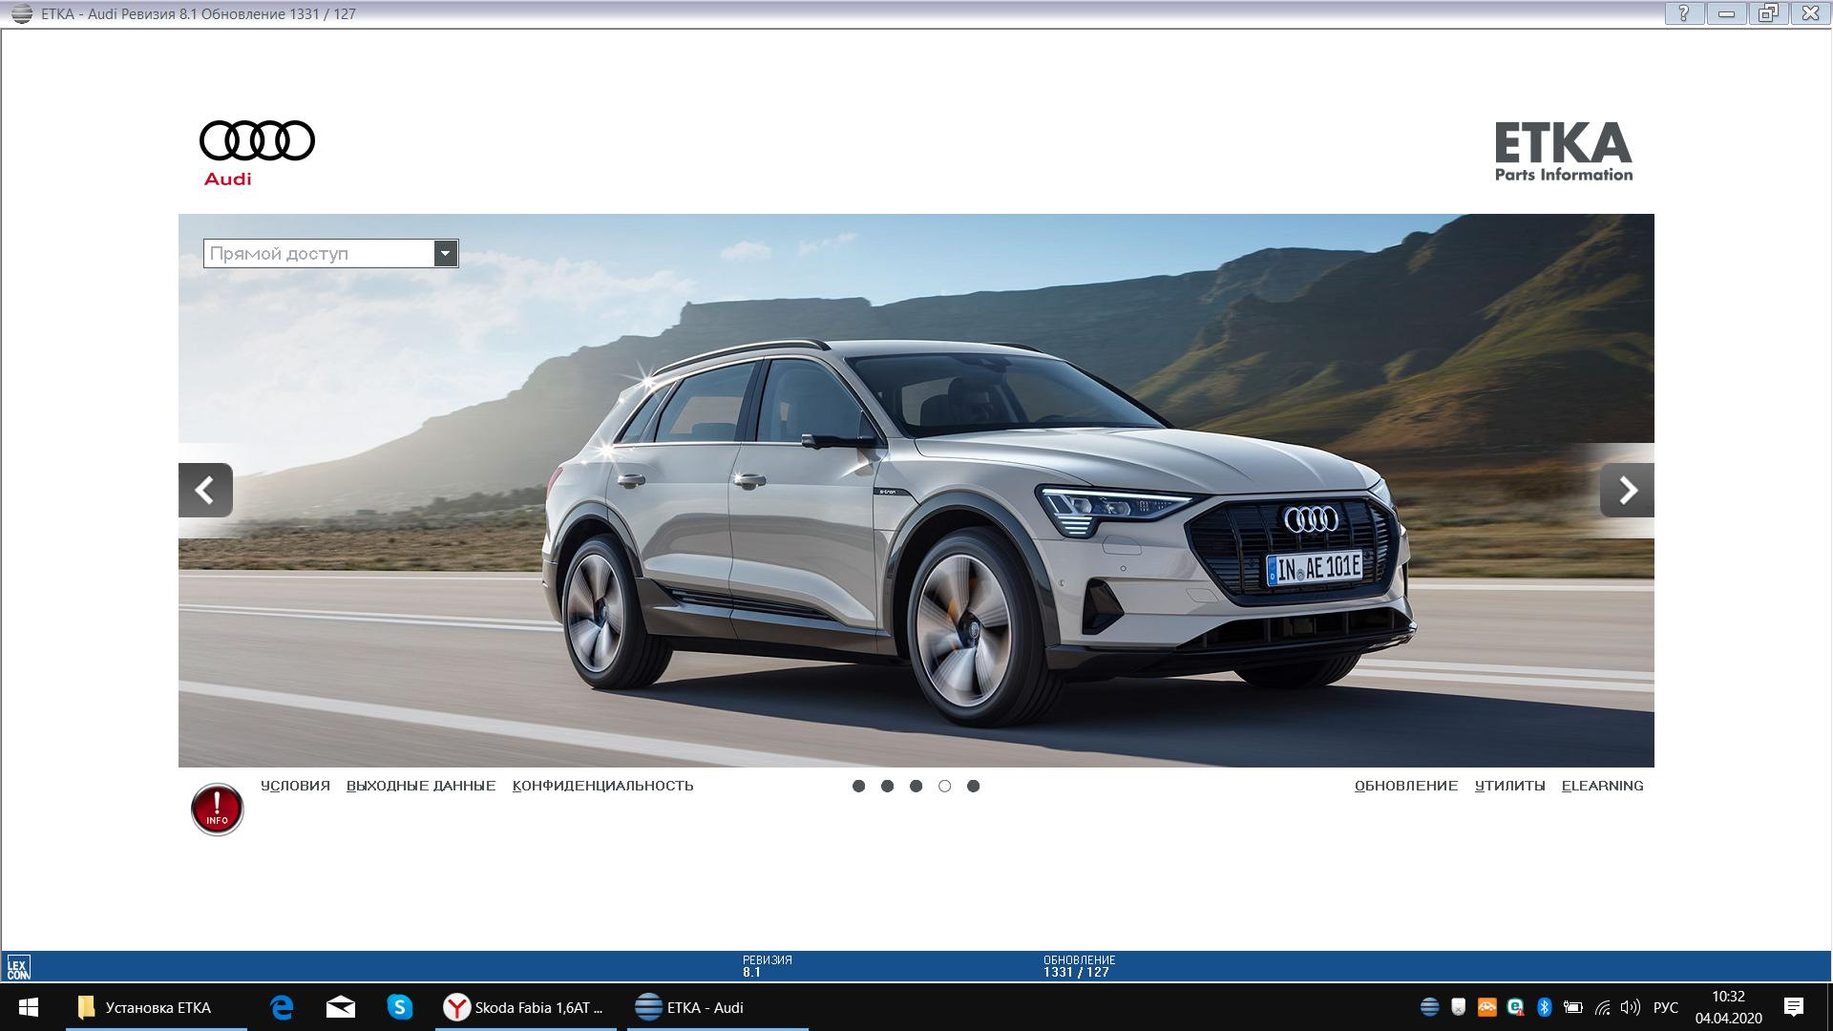Open the ОБНОВЛЕНИЕ menu
The height and width of the screenshot is (1031, 1833).
click(x=1405, y=786)
